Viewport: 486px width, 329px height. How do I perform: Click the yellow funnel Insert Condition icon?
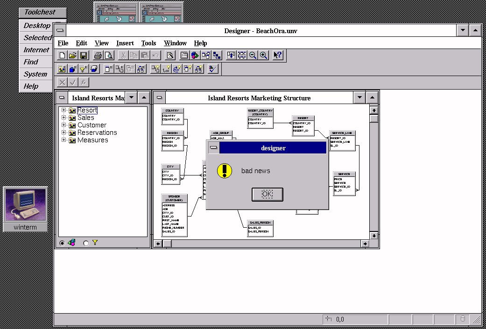tap(84, 69)
